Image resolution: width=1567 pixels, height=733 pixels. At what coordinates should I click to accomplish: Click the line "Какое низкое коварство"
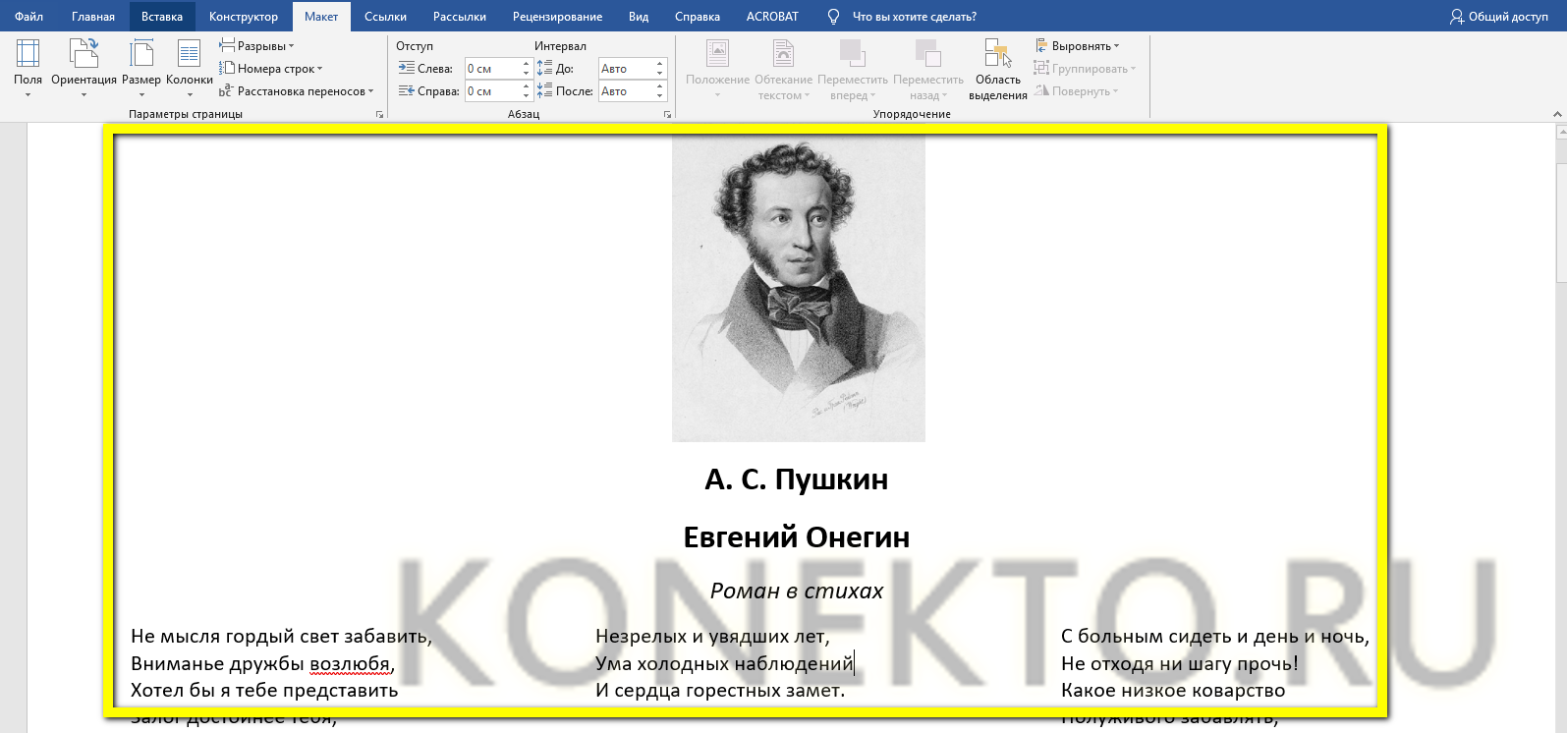pyautogui.click(x=1173, y=691)
